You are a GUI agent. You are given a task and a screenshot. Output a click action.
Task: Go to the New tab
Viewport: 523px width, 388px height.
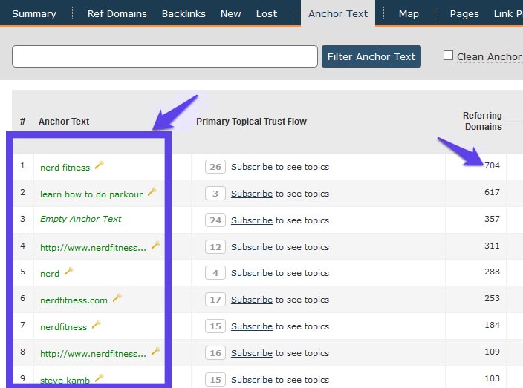[x=230, y=13]
